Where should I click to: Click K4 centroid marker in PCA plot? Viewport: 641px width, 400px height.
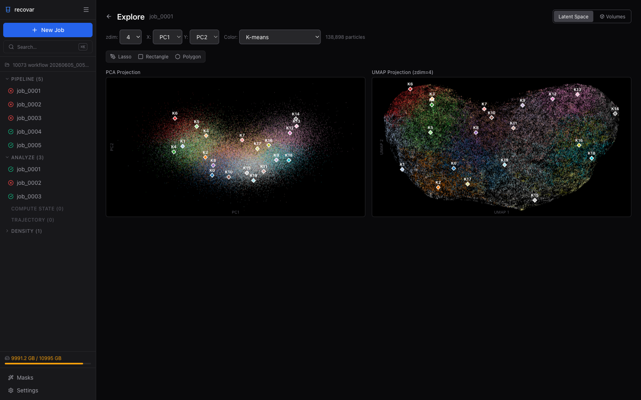174,152
